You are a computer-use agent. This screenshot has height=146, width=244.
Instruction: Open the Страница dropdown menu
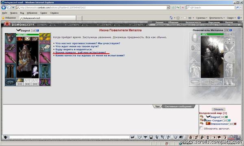[x=202, y=18]
